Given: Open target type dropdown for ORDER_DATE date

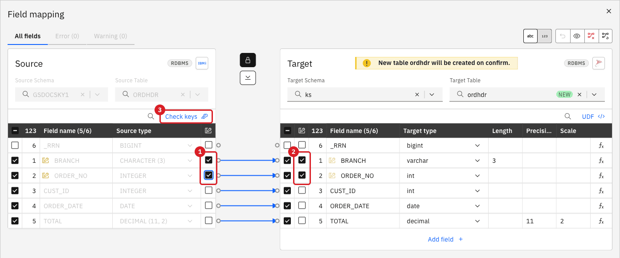Looking at the screenshot, I should coord(477,206).
